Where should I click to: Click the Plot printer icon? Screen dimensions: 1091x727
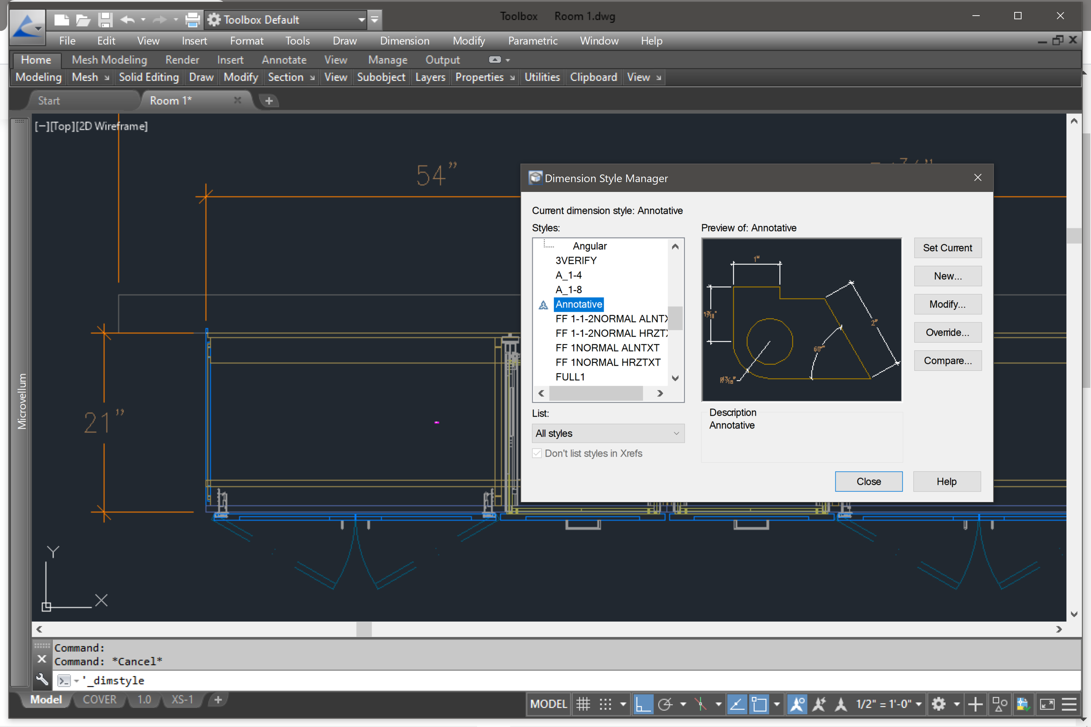pyautogui.click(x=192, y=20)
